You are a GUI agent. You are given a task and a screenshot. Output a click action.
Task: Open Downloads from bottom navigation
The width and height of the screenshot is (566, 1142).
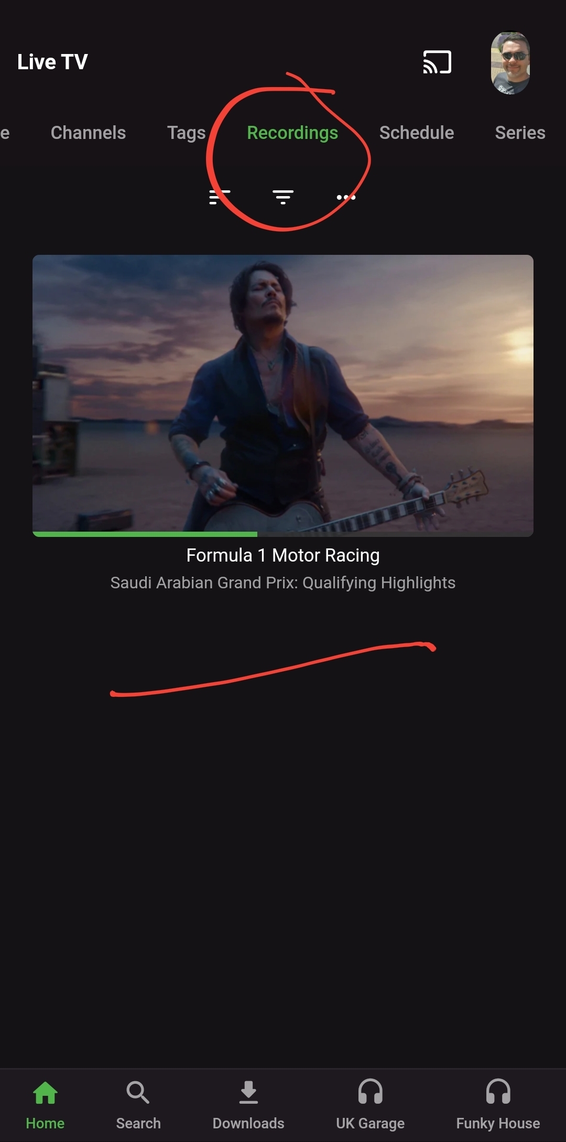point(248,1105)
